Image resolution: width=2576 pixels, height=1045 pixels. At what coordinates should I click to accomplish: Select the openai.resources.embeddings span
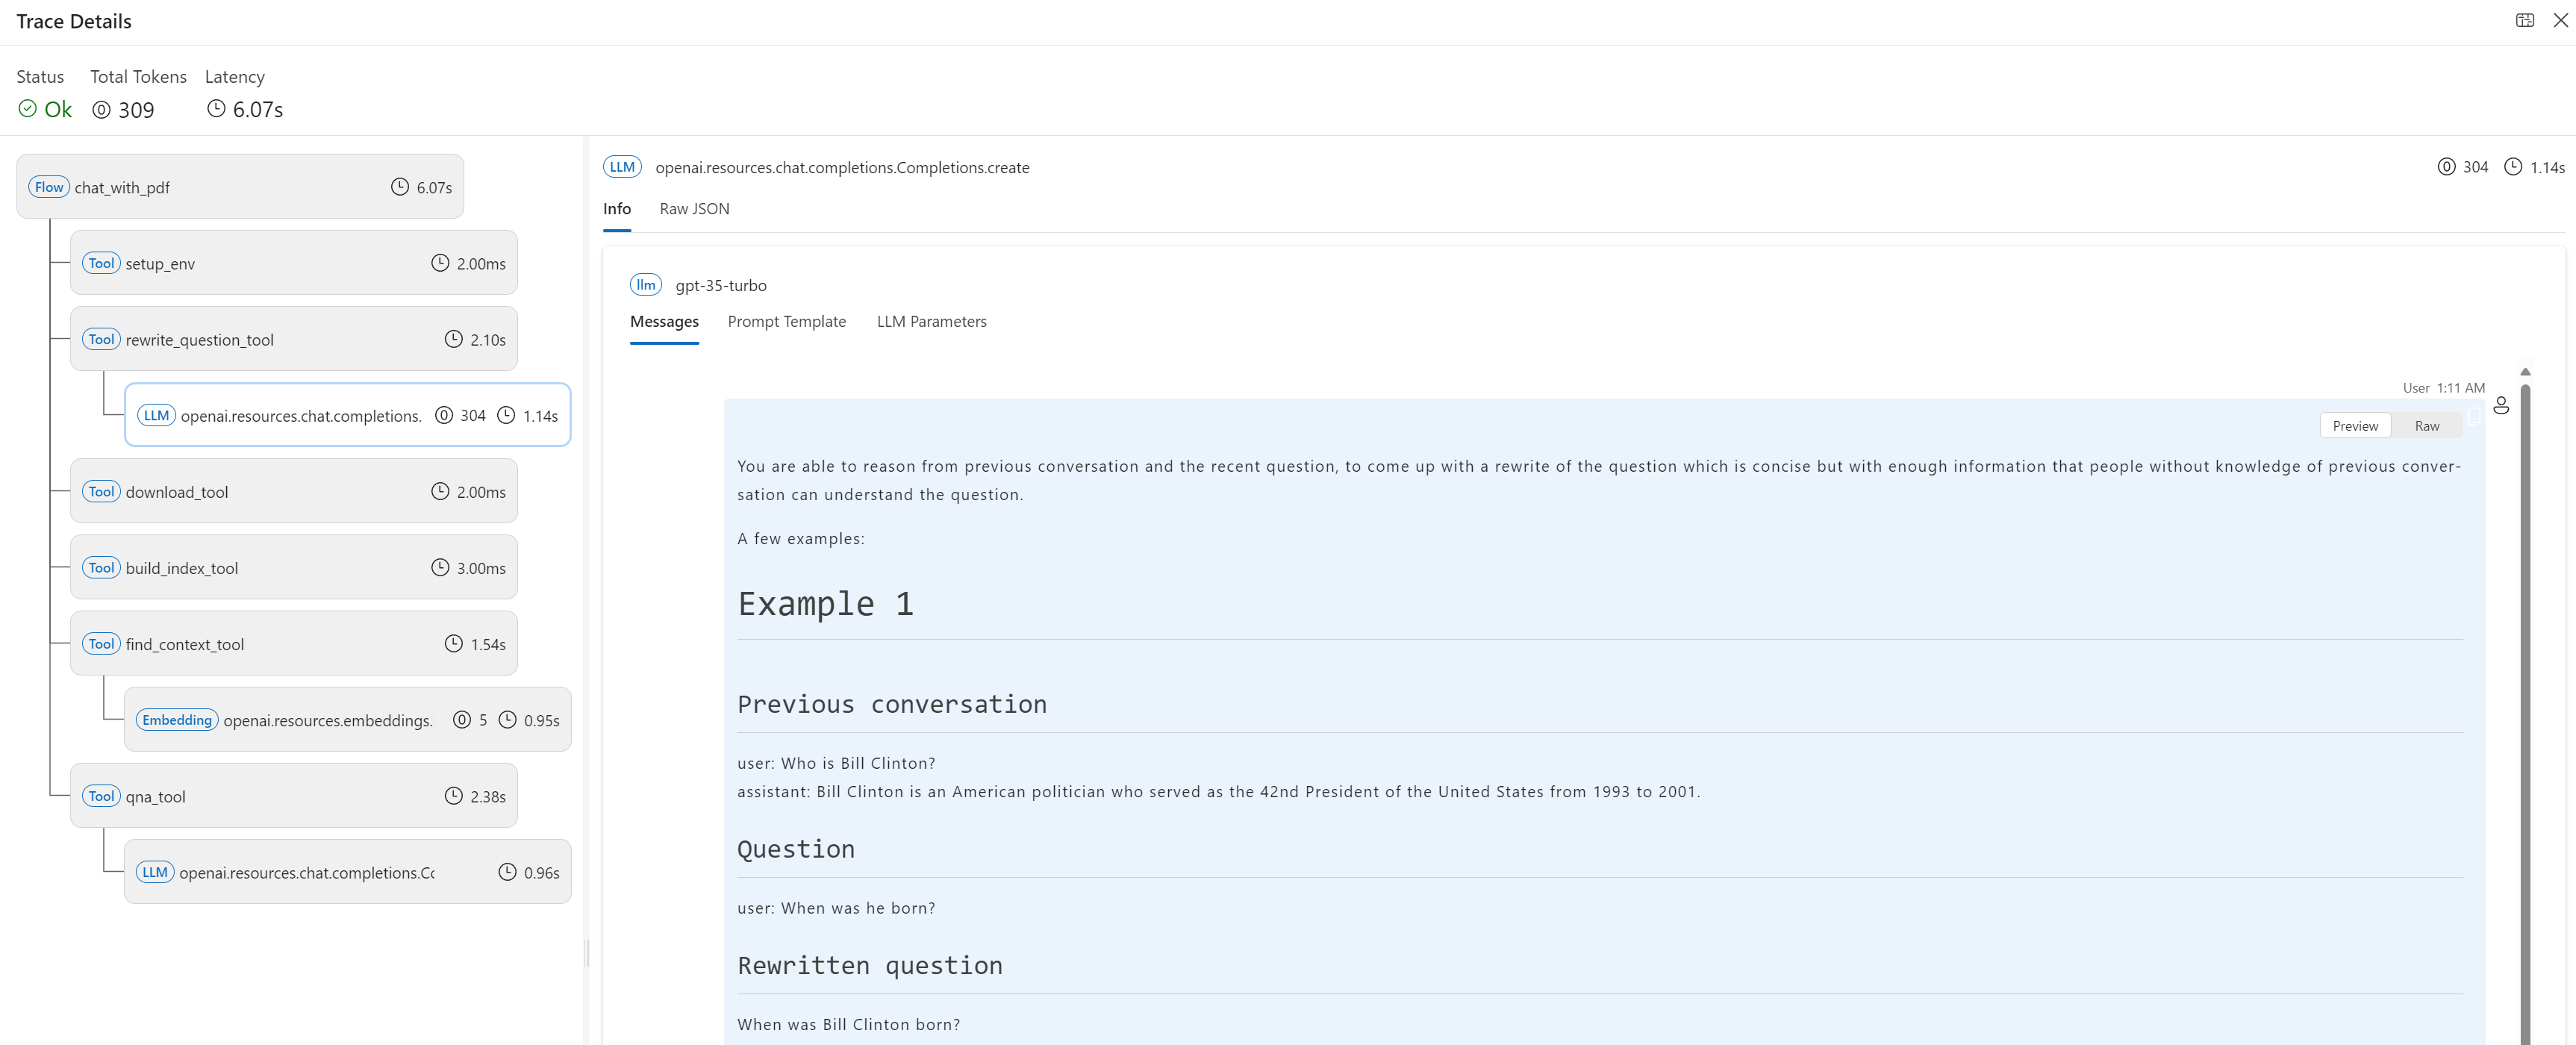(x=347, y=720)
